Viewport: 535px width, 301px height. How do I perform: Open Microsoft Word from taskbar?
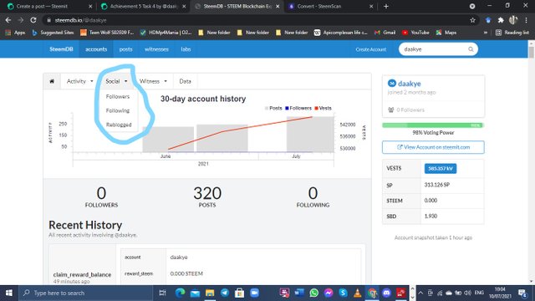coord(299,293)
